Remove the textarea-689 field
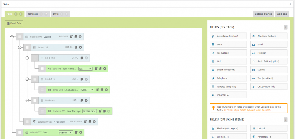The height and width of the screenshot is (139, 295). 109,111
